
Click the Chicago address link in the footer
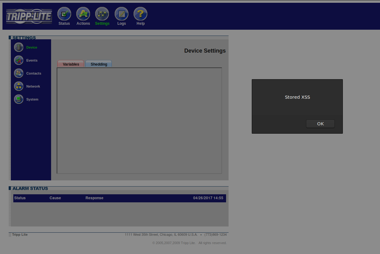click(x=161, y=235)
